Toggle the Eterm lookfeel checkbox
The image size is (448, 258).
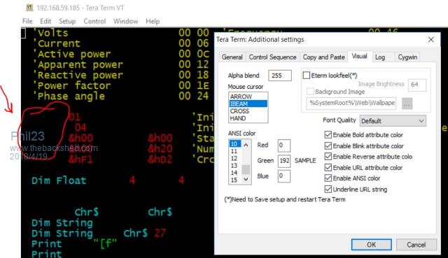click(306, 76)
